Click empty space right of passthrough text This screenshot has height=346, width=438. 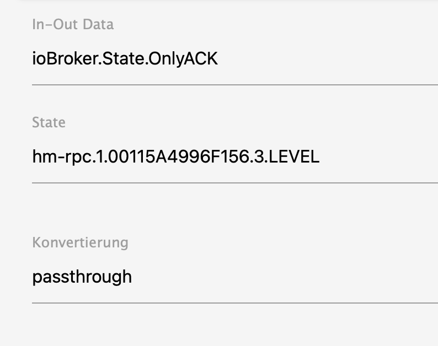click(x=287, y=276)
